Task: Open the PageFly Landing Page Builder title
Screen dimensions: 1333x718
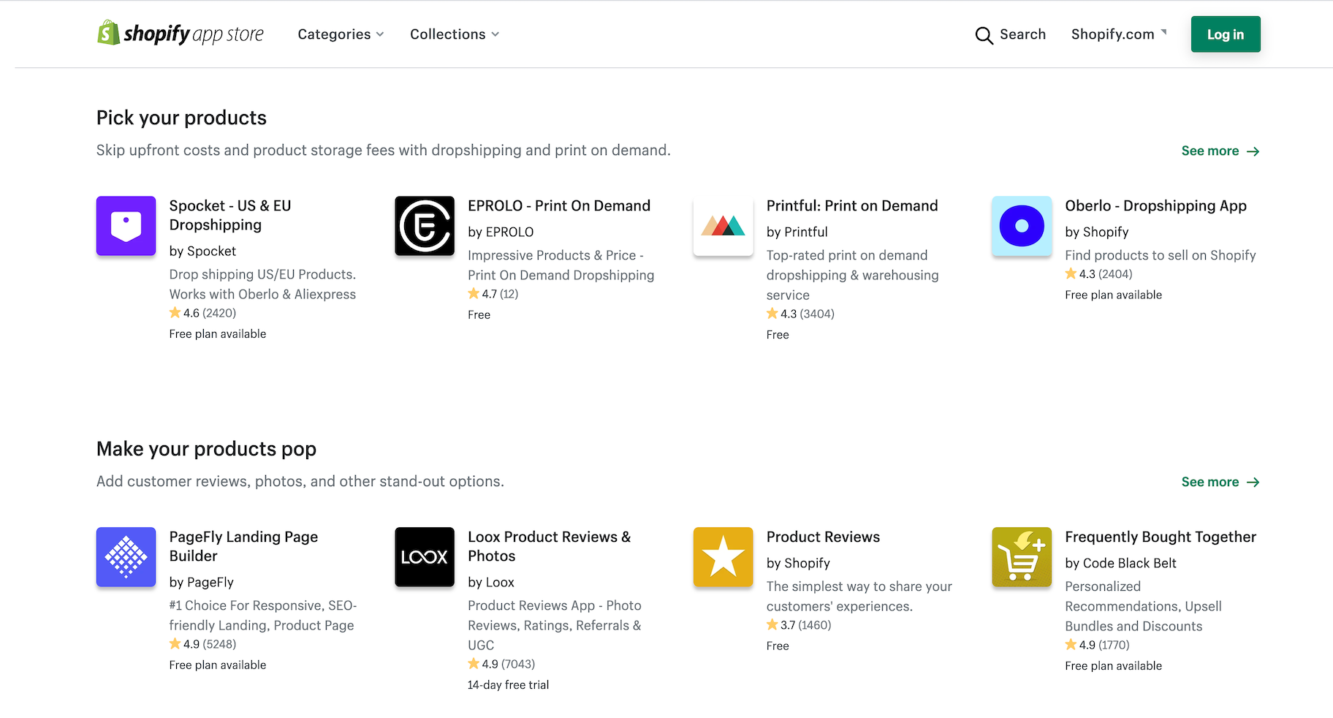Action: point(243,546)
